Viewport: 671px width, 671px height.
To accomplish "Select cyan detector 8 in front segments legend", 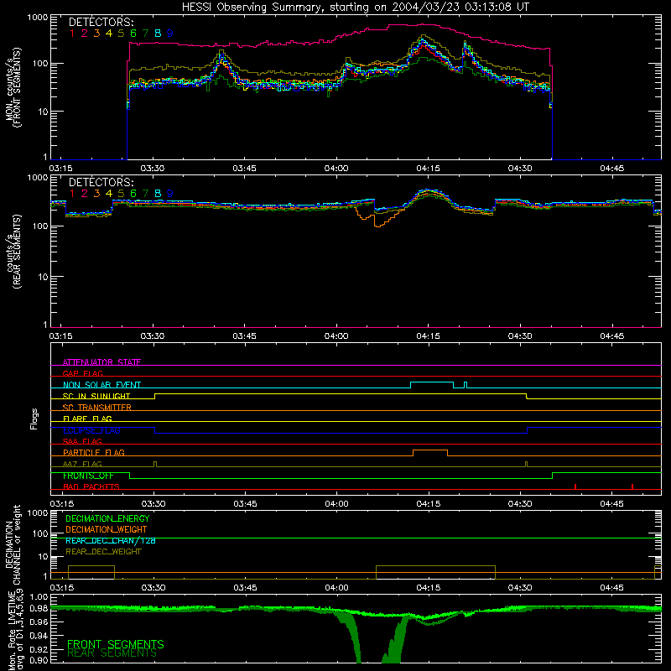I will click(x=158, y=34).
